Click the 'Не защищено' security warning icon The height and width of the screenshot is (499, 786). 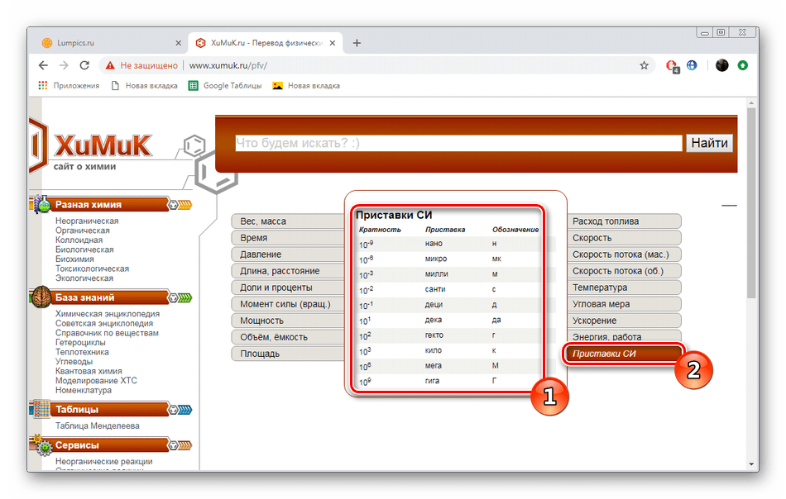pos(110,65)
